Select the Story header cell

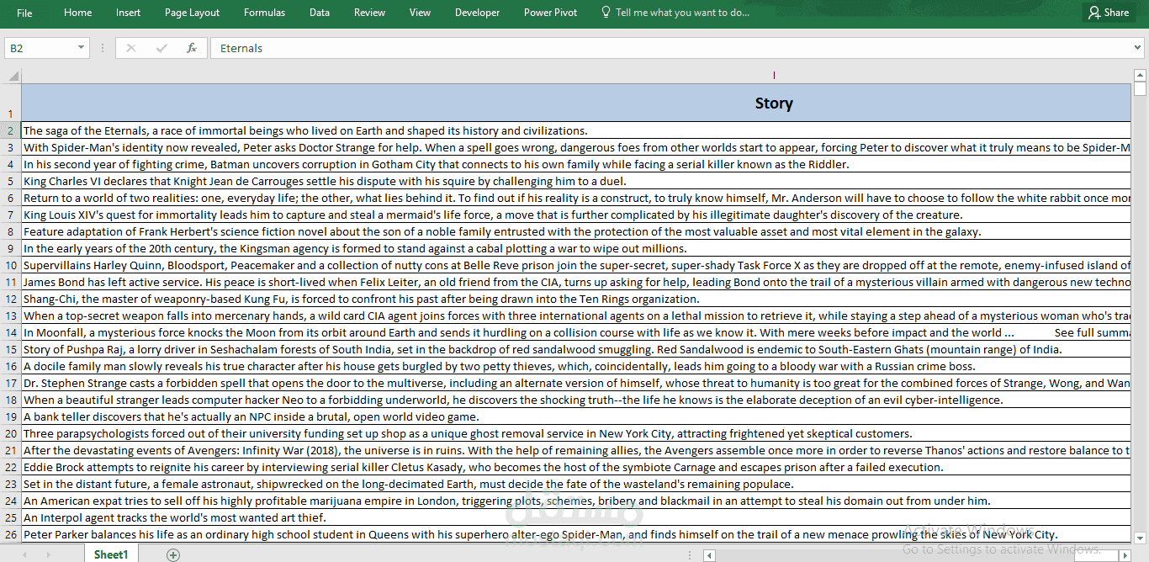(575, 103)
